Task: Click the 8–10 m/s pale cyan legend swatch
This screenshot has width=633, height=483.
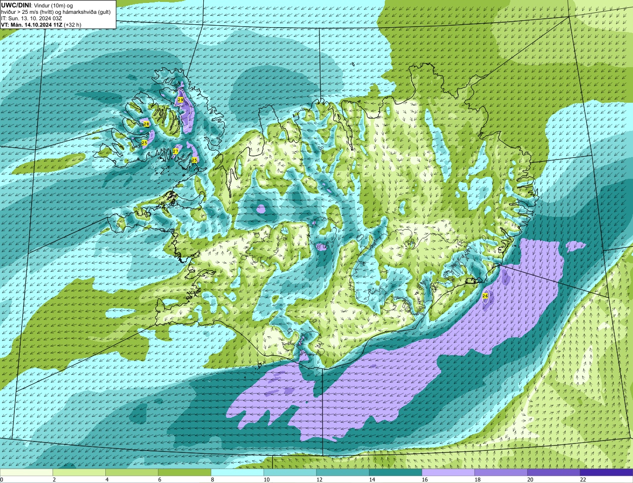Action: coord(237,472)
